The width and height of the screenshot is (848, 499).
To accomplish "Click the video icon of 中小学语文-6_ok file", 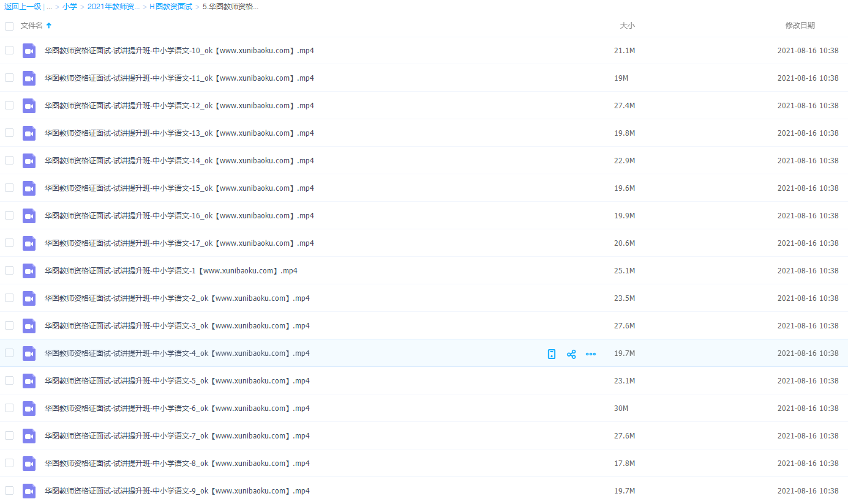I will pos(29,408).
